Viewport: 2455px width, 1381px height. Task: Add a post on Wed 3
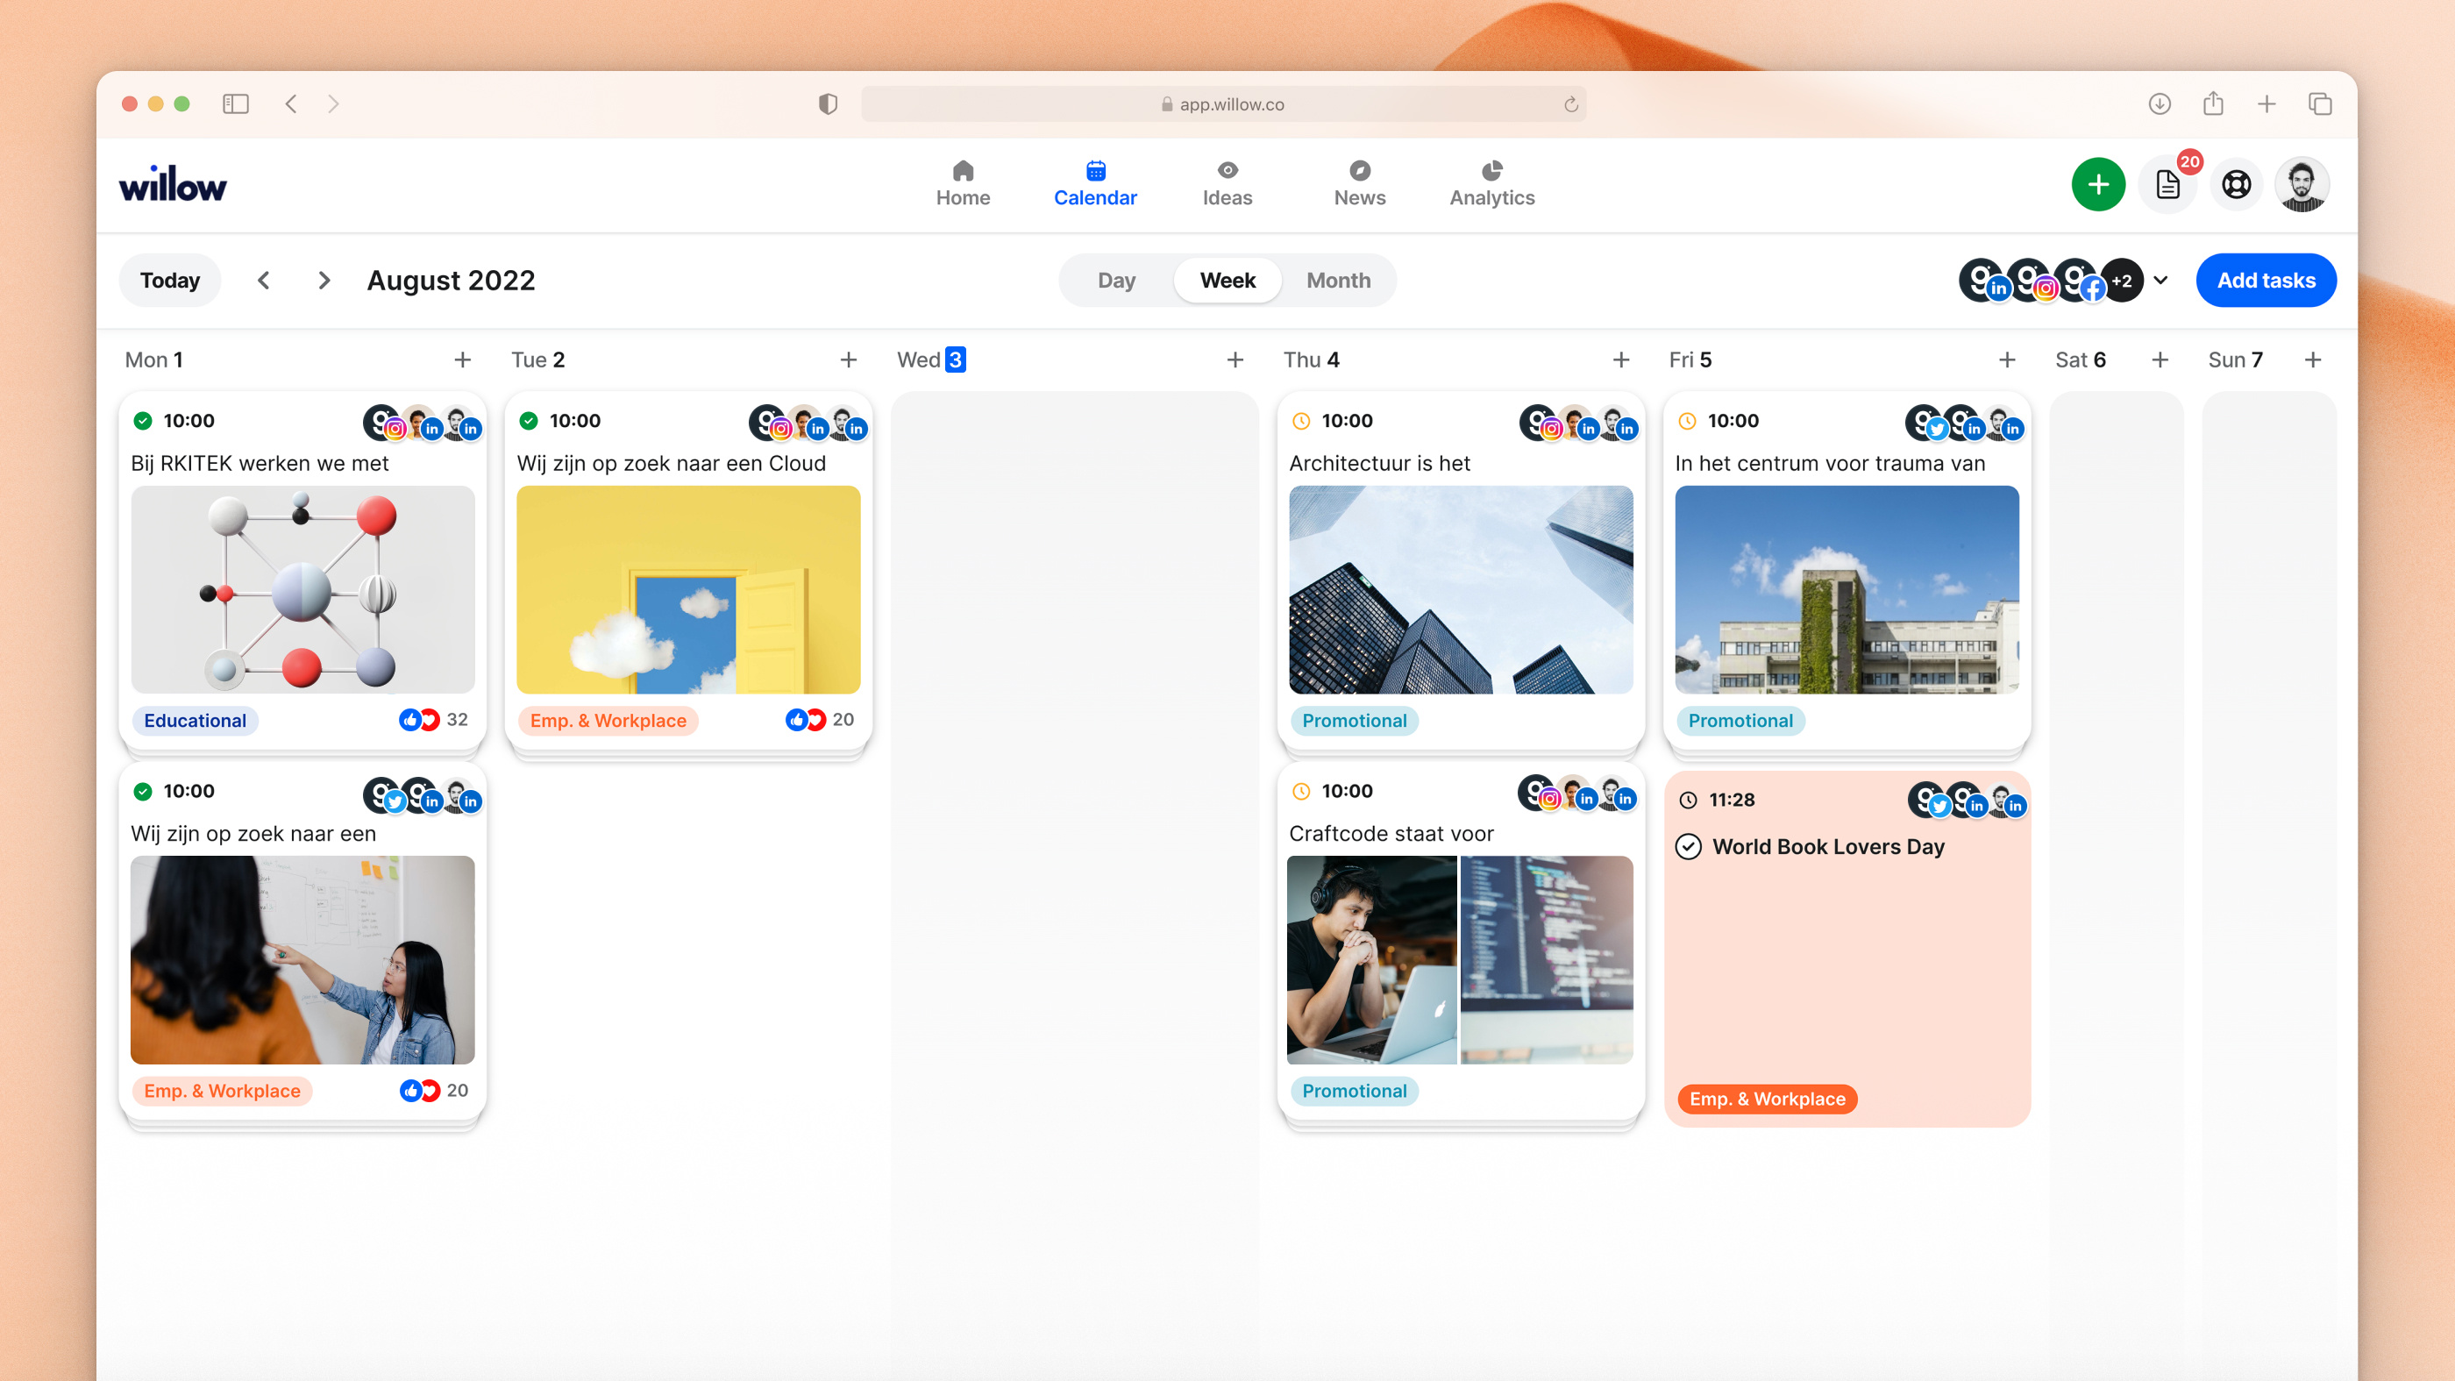click(x=1235, y=359)
